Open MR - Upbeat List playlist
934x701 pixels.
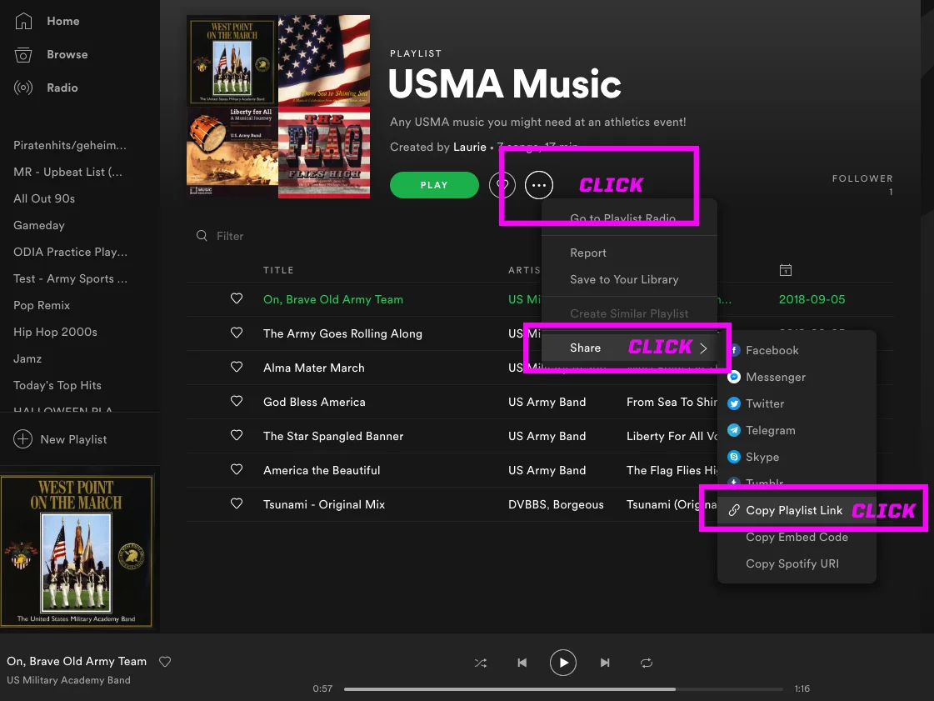[x=68, y=173]
